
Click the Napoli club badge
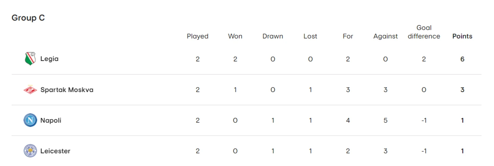(x=30, y=120)
